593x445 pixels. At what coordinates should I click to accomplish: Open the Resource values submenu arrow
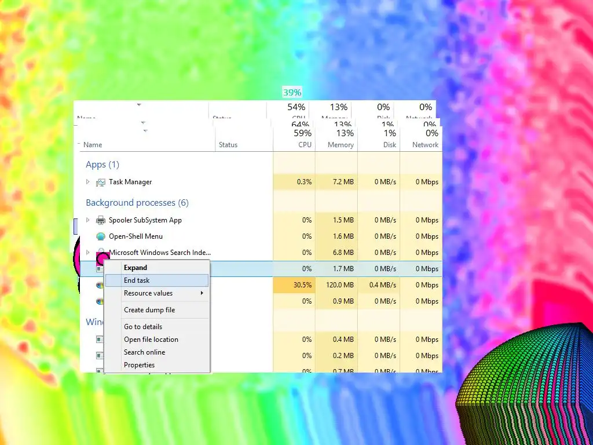tap(202, 293)
